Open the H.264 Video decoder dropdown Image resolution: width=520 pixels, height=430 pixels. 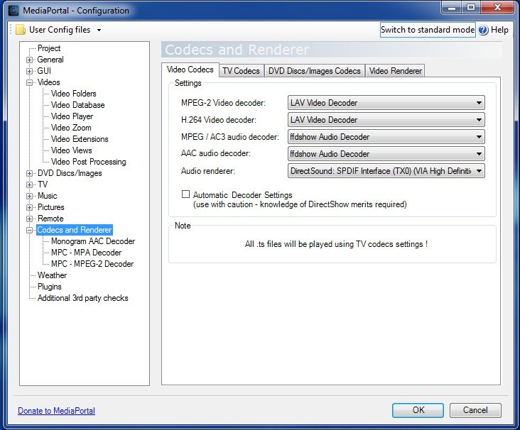386,120
